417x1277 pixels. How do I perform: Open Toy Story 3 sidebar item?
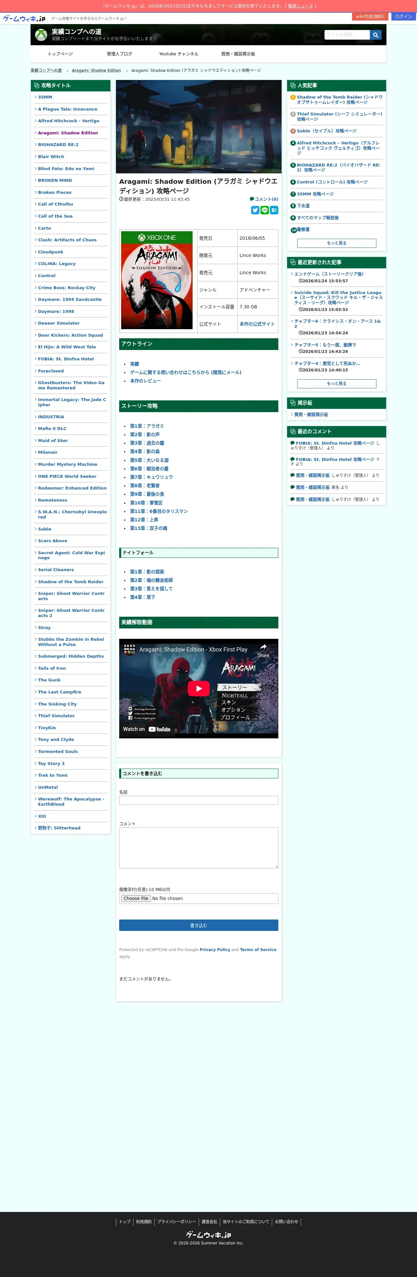[x=51, y=763]
